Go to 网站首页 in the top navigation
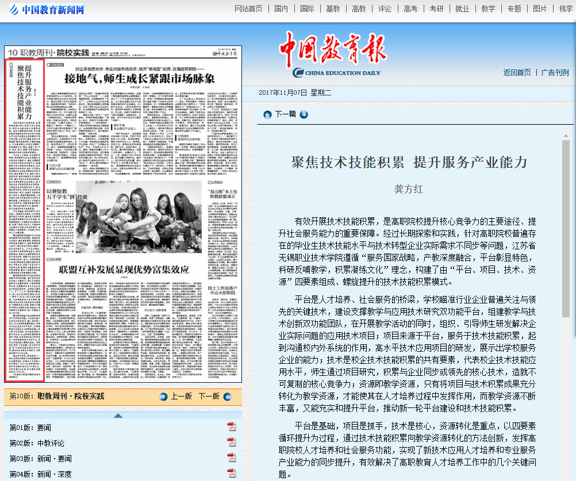Viewport: 576px width, 481px height. (248, 9)
